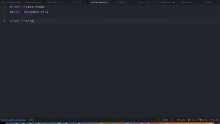Click the word std on line 2
This screenshot has width=220, height=124.
[x=44, y=12]
